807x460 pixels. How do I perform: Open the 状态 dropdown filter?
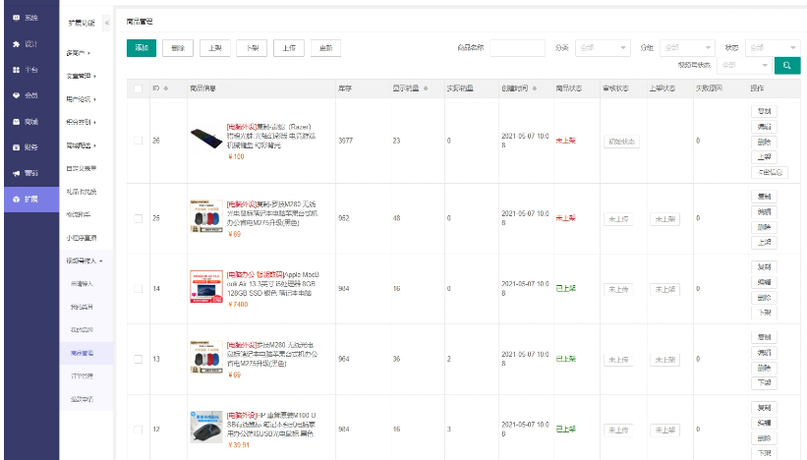[773, 48]
